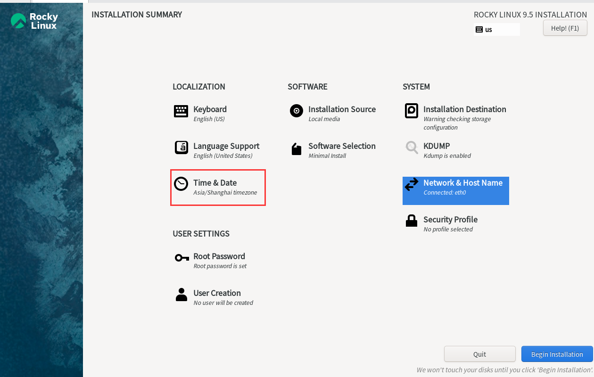Click the Installation Source disc icon

click(x=297, y=111)
